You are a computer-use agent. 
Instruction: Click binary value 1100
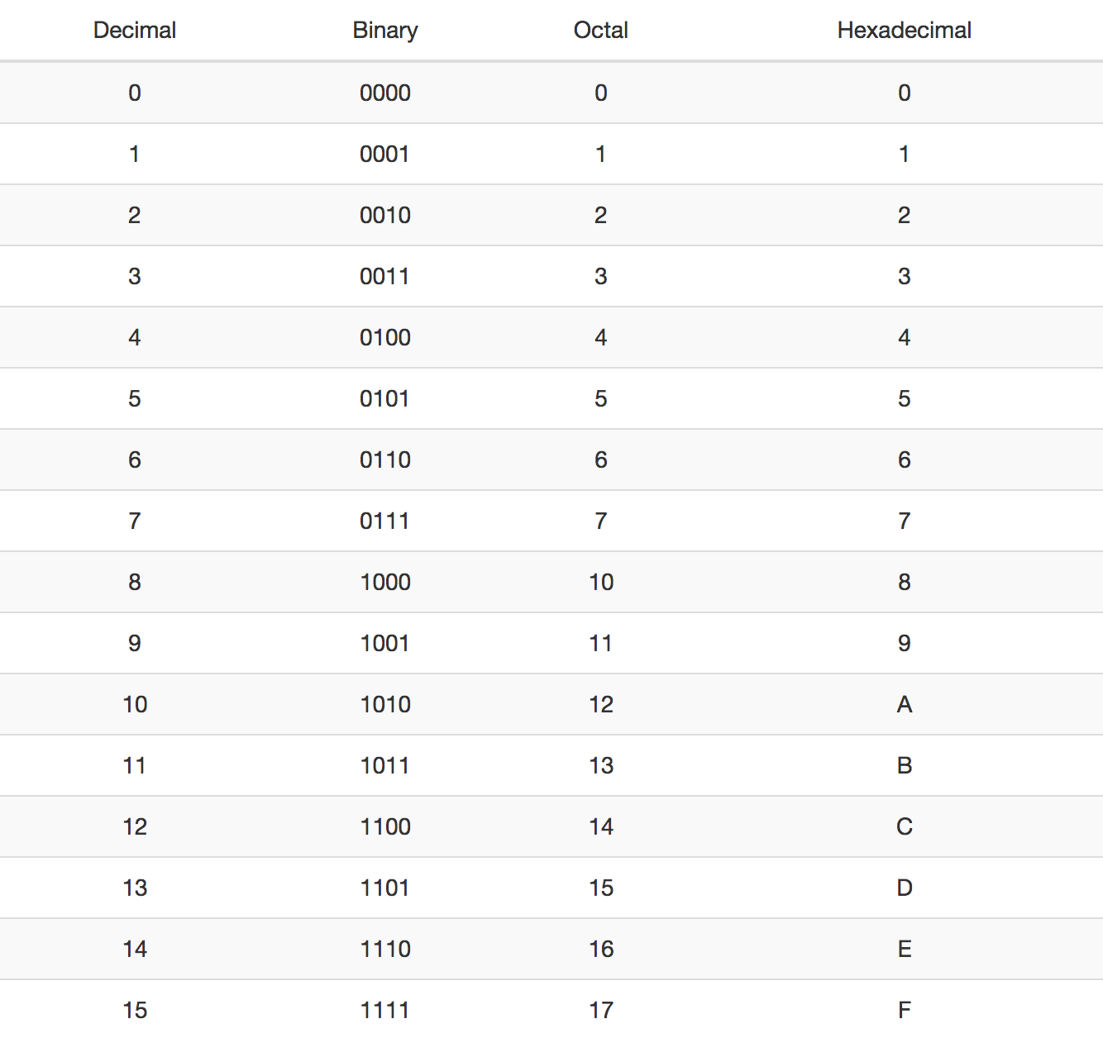385,826
